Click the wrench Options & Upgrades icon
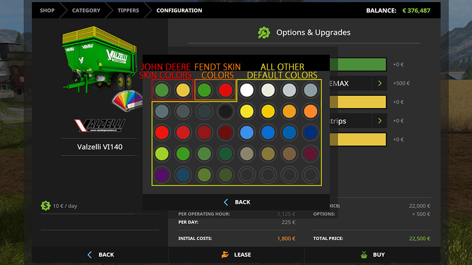Screen dimensions: 472x265 tap(264, 33)
